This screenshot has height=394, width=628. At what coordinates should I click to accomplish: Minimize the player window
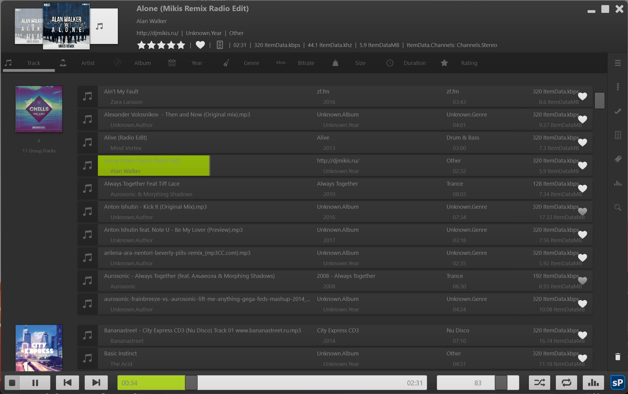[x=591, y=11]
